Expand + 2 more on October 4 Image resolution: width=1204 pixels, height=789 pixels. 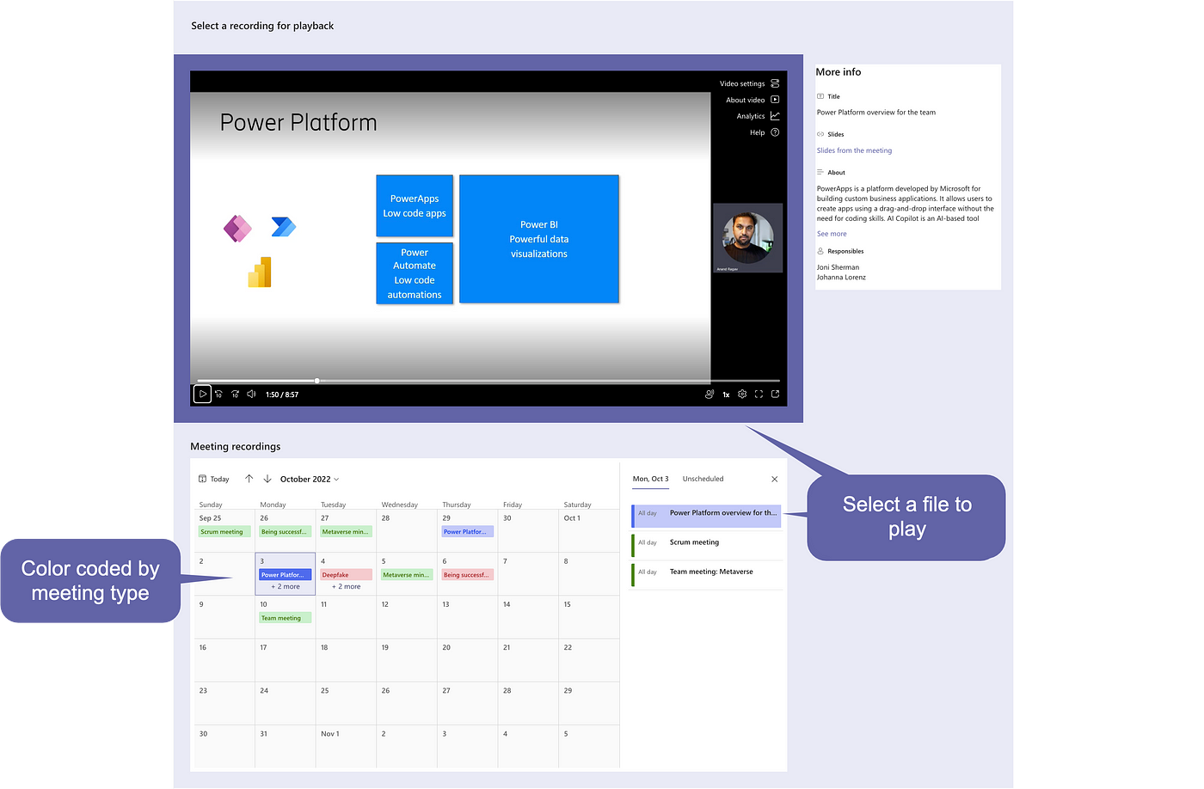tap(347, 586)
